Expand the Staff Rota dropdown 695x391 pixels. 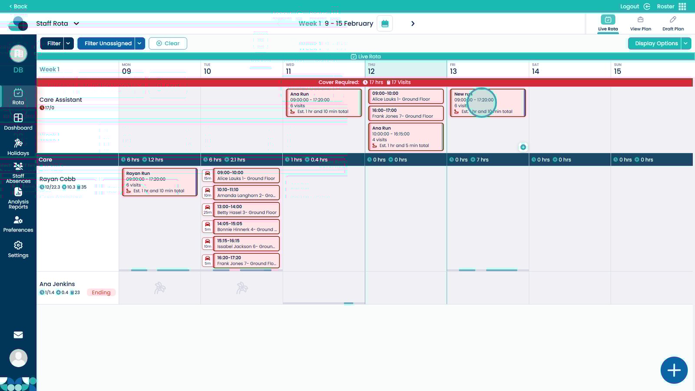click(x=76, y=23)
